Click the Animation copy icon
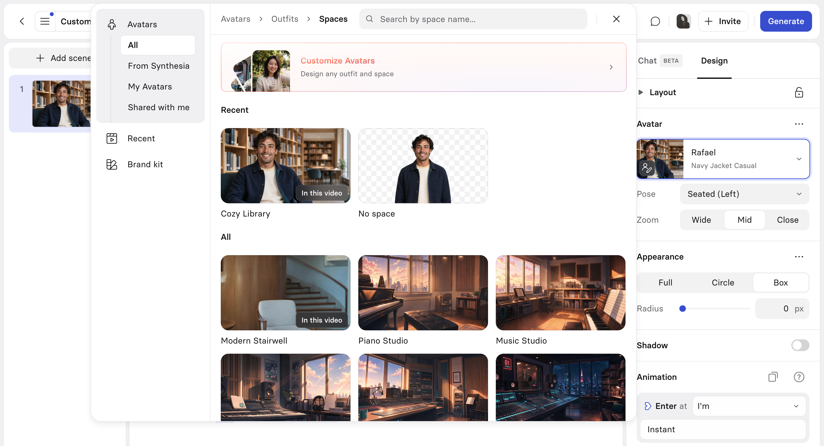 (x=773, y=377)
